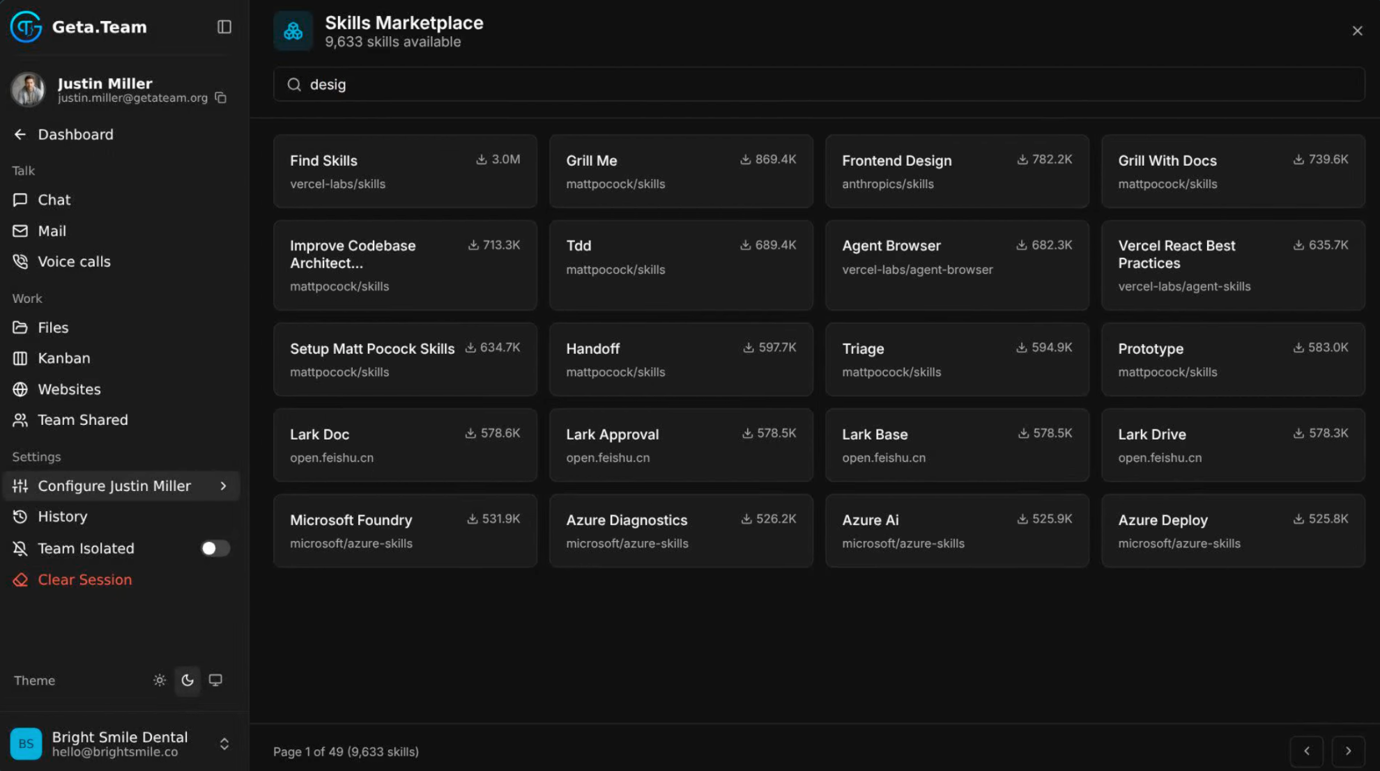Click 'Page 1 of 49 (9,633 skills)' text
Viewport: 1380px width, 771px height.
tap(346, 751)
